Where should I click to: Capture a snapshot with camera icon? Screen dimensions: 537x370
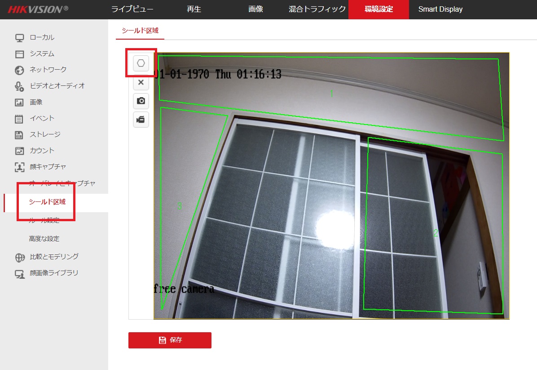click(141, 101)
